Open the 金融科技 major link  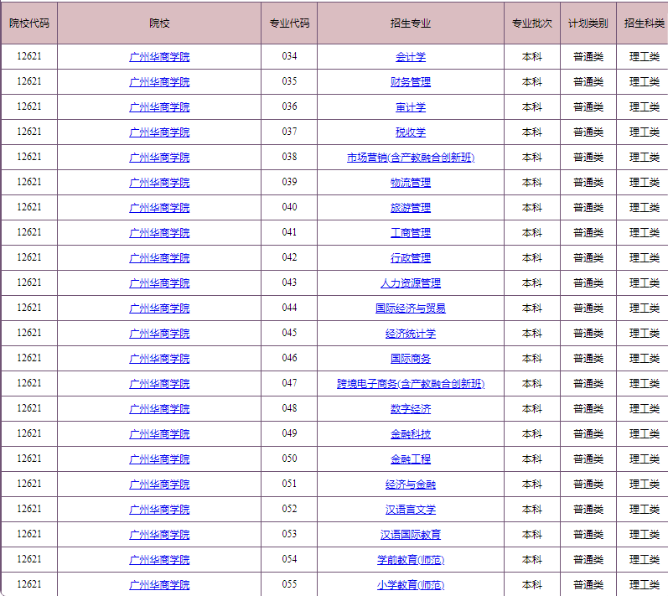pos(410,433)
